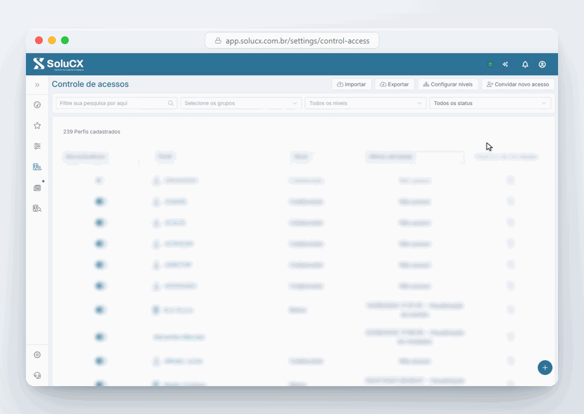Click Convidar novo acesso

tap(518, 84)
